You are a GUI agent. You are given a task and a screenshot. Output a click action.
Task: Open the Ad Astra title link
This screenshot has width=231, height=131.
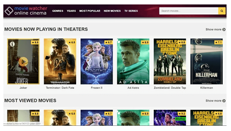click(133, 88)
